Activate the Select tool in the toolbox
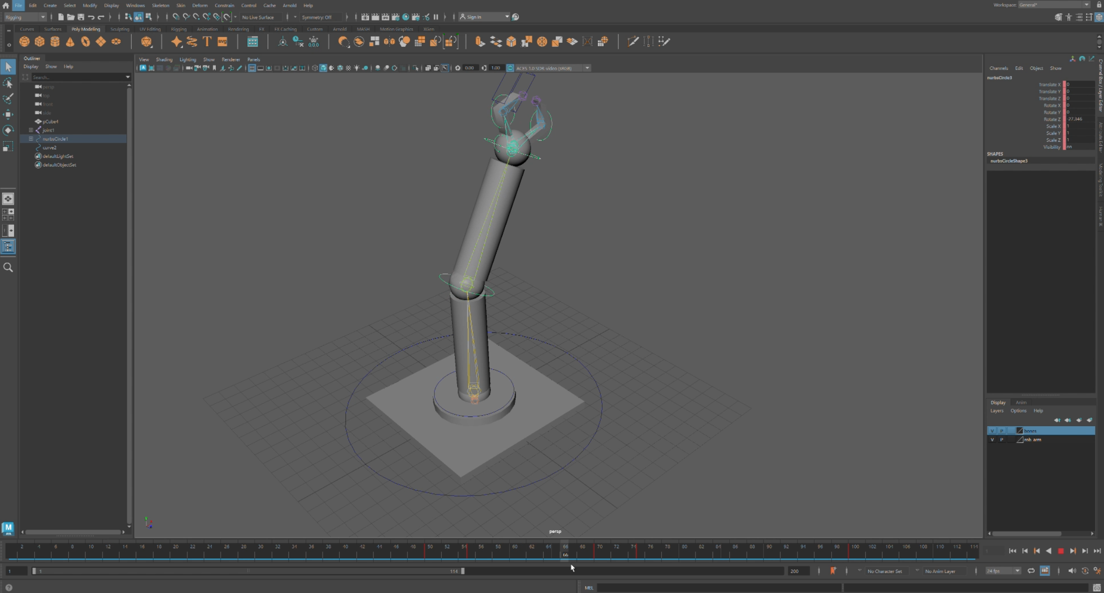 8,67
